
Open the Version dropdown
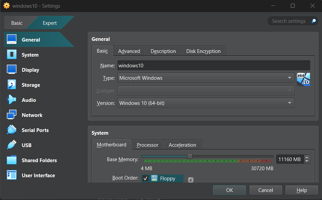click(x=206, y=103)
